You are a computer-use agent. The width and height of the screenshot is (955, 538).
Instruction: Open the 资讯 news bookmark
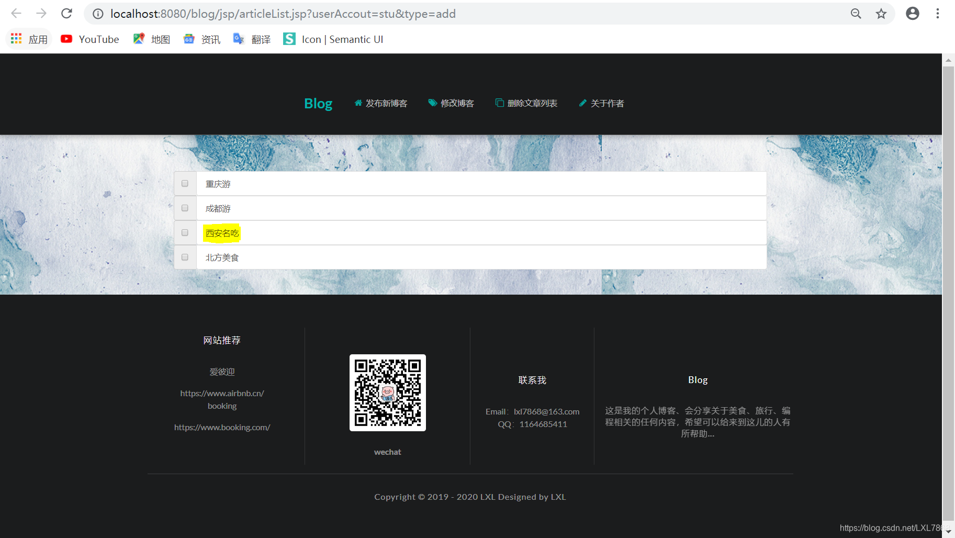tap(202, 39)
